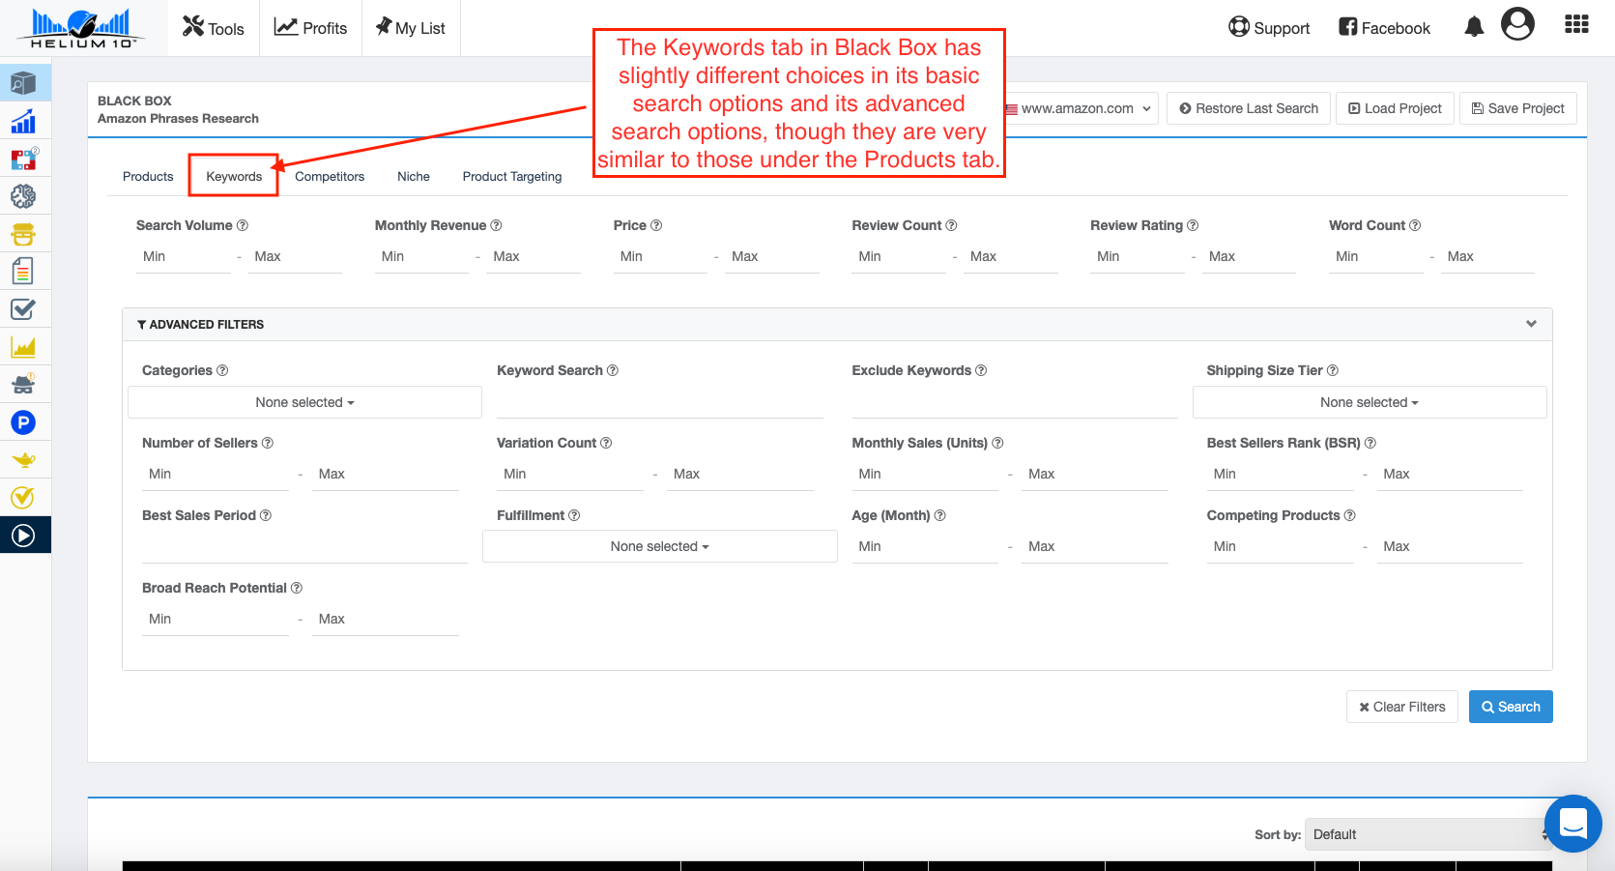Open notifications bell
The image size is (1615, 871).
coord(1473,27)
